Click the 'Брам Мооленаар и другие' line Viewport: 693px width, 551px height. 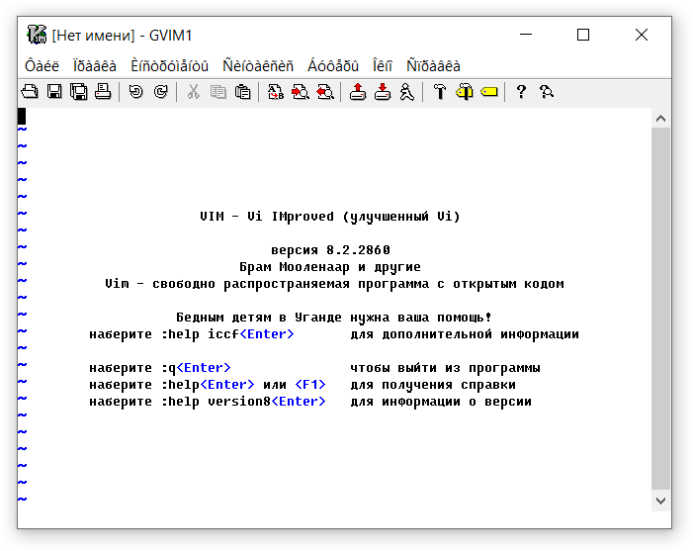330,267
